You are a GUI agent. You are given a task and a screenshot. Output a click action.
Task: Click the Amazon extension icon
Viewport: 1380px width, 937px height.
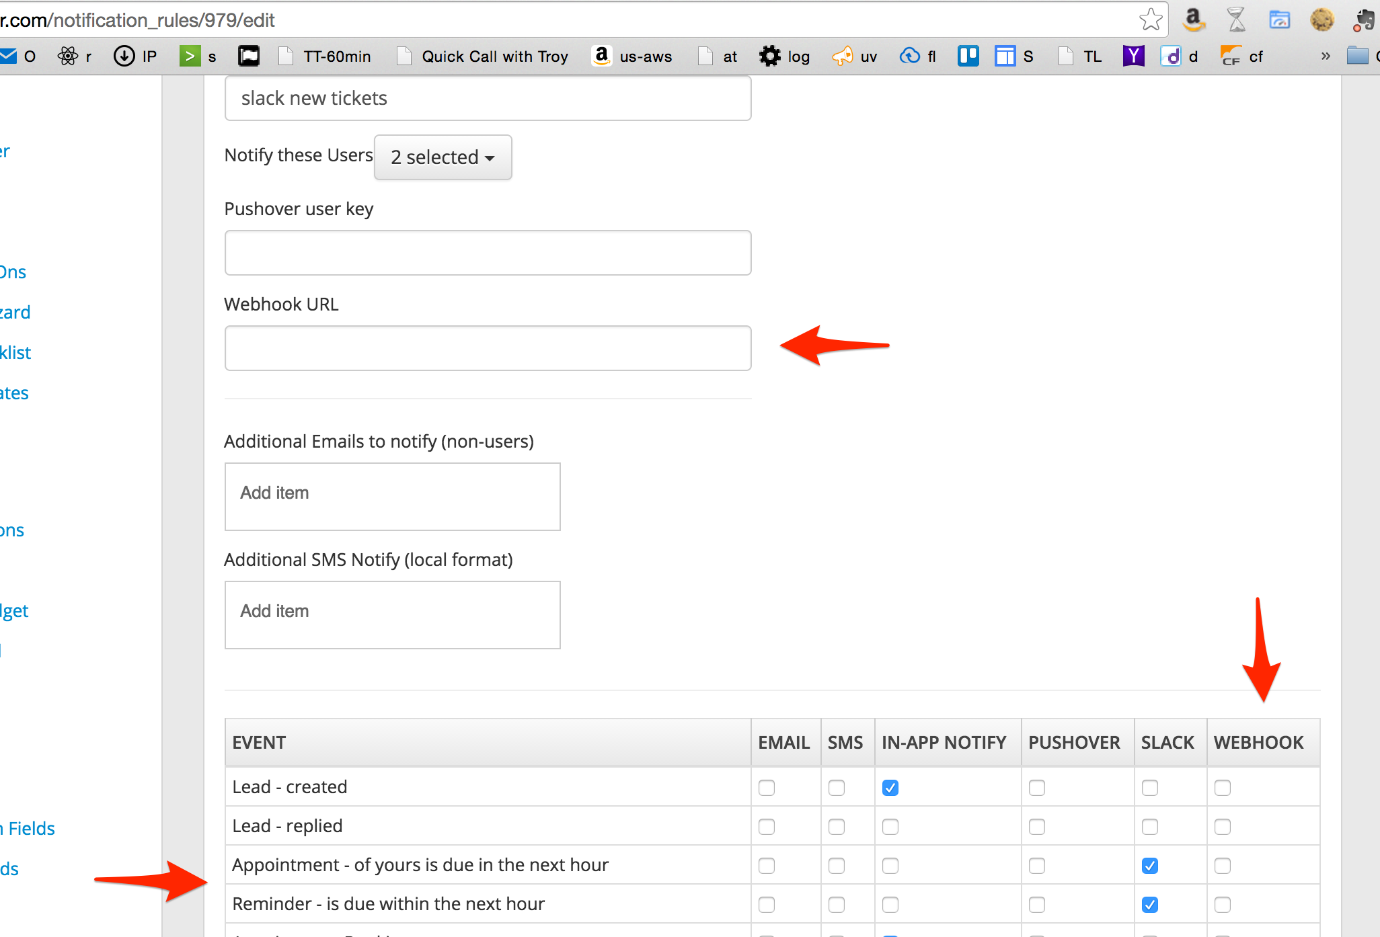(1194, 19)
